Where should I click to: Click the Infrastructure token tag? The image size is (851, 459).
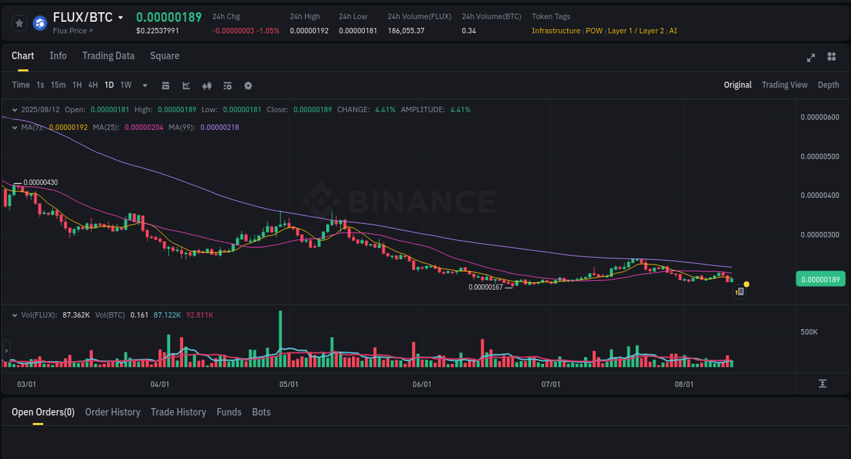(x=556, y=31)
